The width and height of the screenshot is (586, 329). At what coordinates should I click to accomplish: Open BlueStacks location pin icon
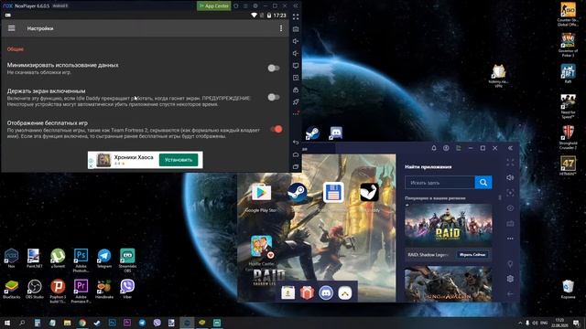[510, 264]
